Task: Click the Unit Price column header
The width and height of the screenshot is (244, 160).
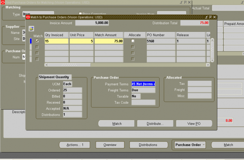Action: point(81,35)
